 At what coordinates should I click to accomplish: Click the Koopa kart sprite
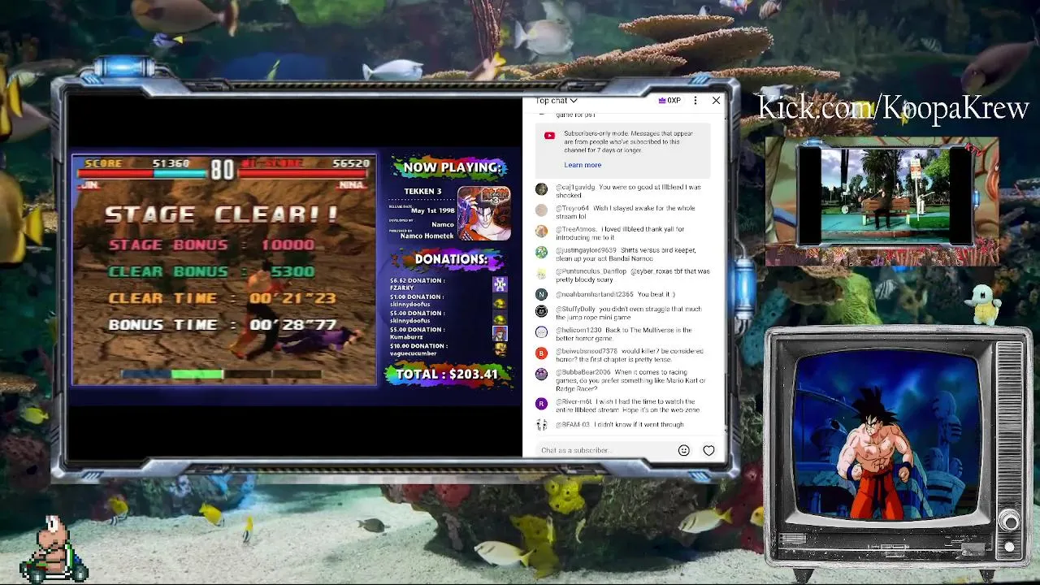(54, 551)
